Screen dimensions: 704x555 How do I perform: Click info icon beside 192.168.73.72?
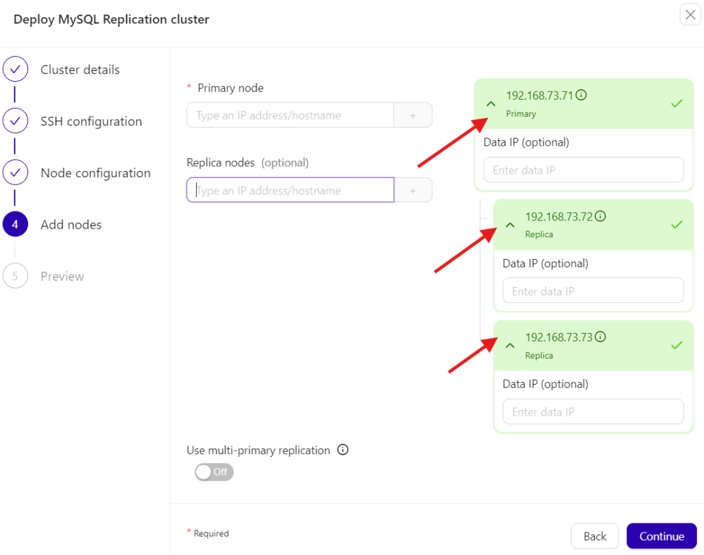(x=600, y=216)
